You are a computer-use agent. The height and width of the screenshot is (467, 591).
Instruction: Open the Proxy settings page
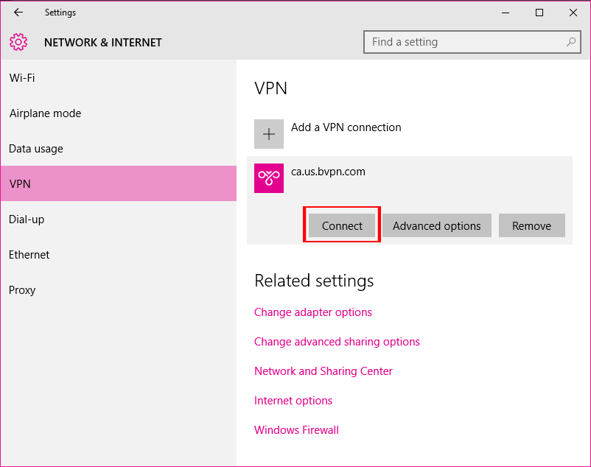(x=22, y=290)
